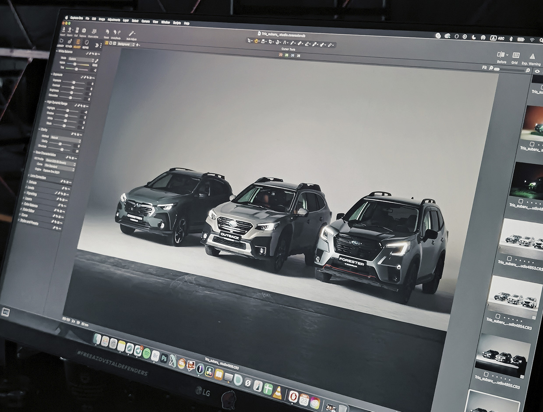Adjust the viewer zoom slider
Image resolution: width=543 pixels, height=412 pixels.
[509, 70]
